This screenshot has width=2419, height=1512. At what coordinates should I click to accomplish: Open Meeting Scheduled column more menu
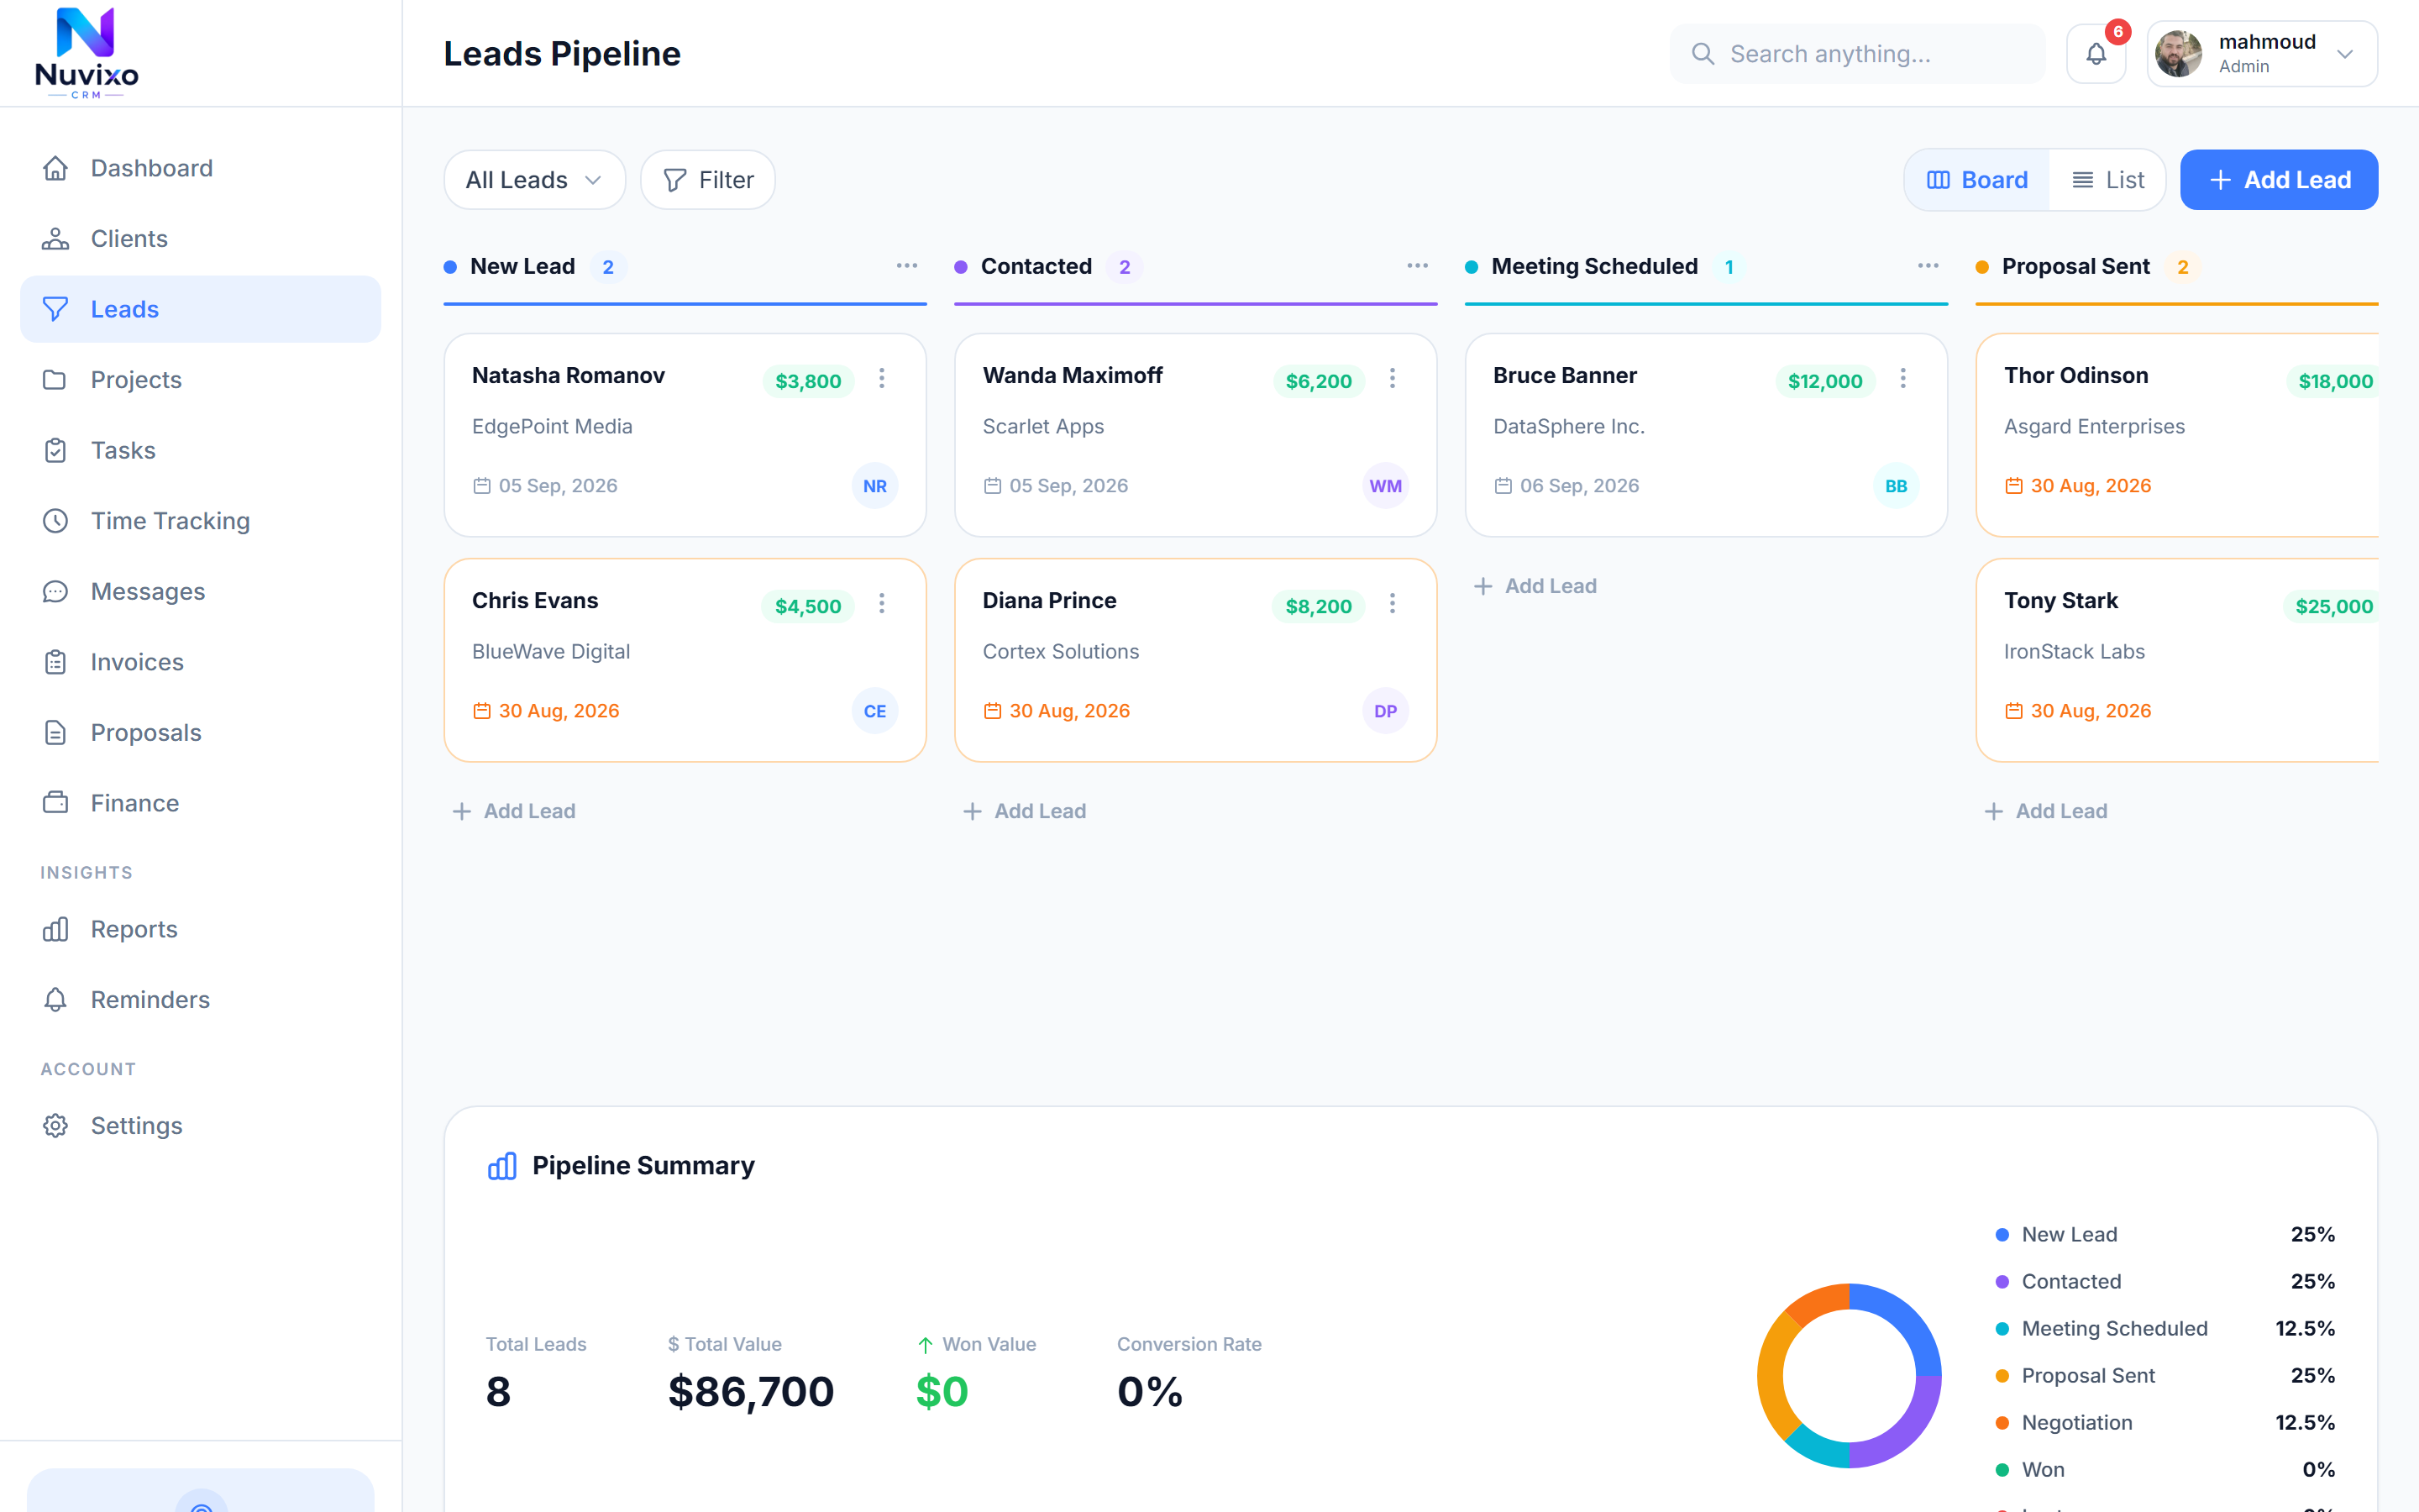[1928, 266]
